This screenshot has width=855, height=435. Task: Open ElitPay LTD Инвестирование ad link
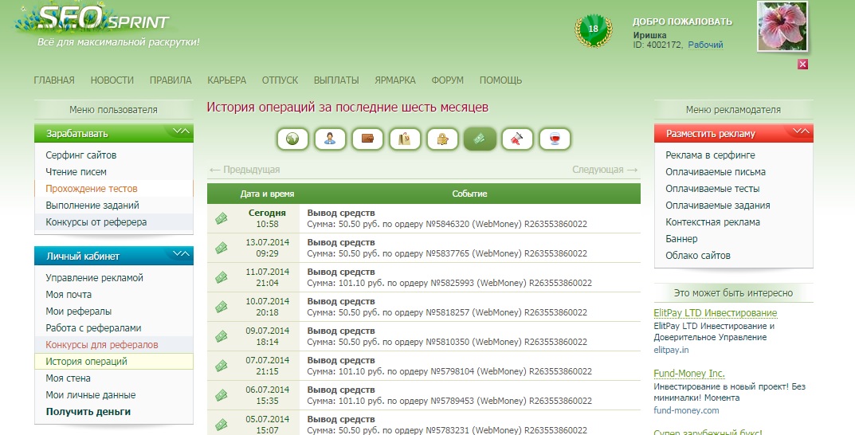(x=716, y=313)
